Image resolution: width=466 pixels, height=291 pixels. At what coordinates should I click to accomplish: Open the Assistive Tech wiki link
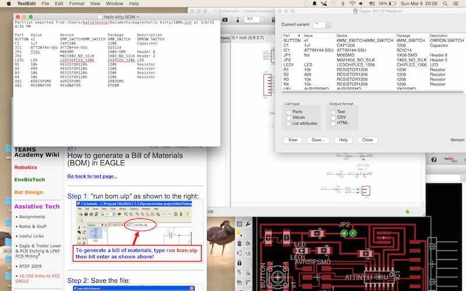tap(37, 207)
